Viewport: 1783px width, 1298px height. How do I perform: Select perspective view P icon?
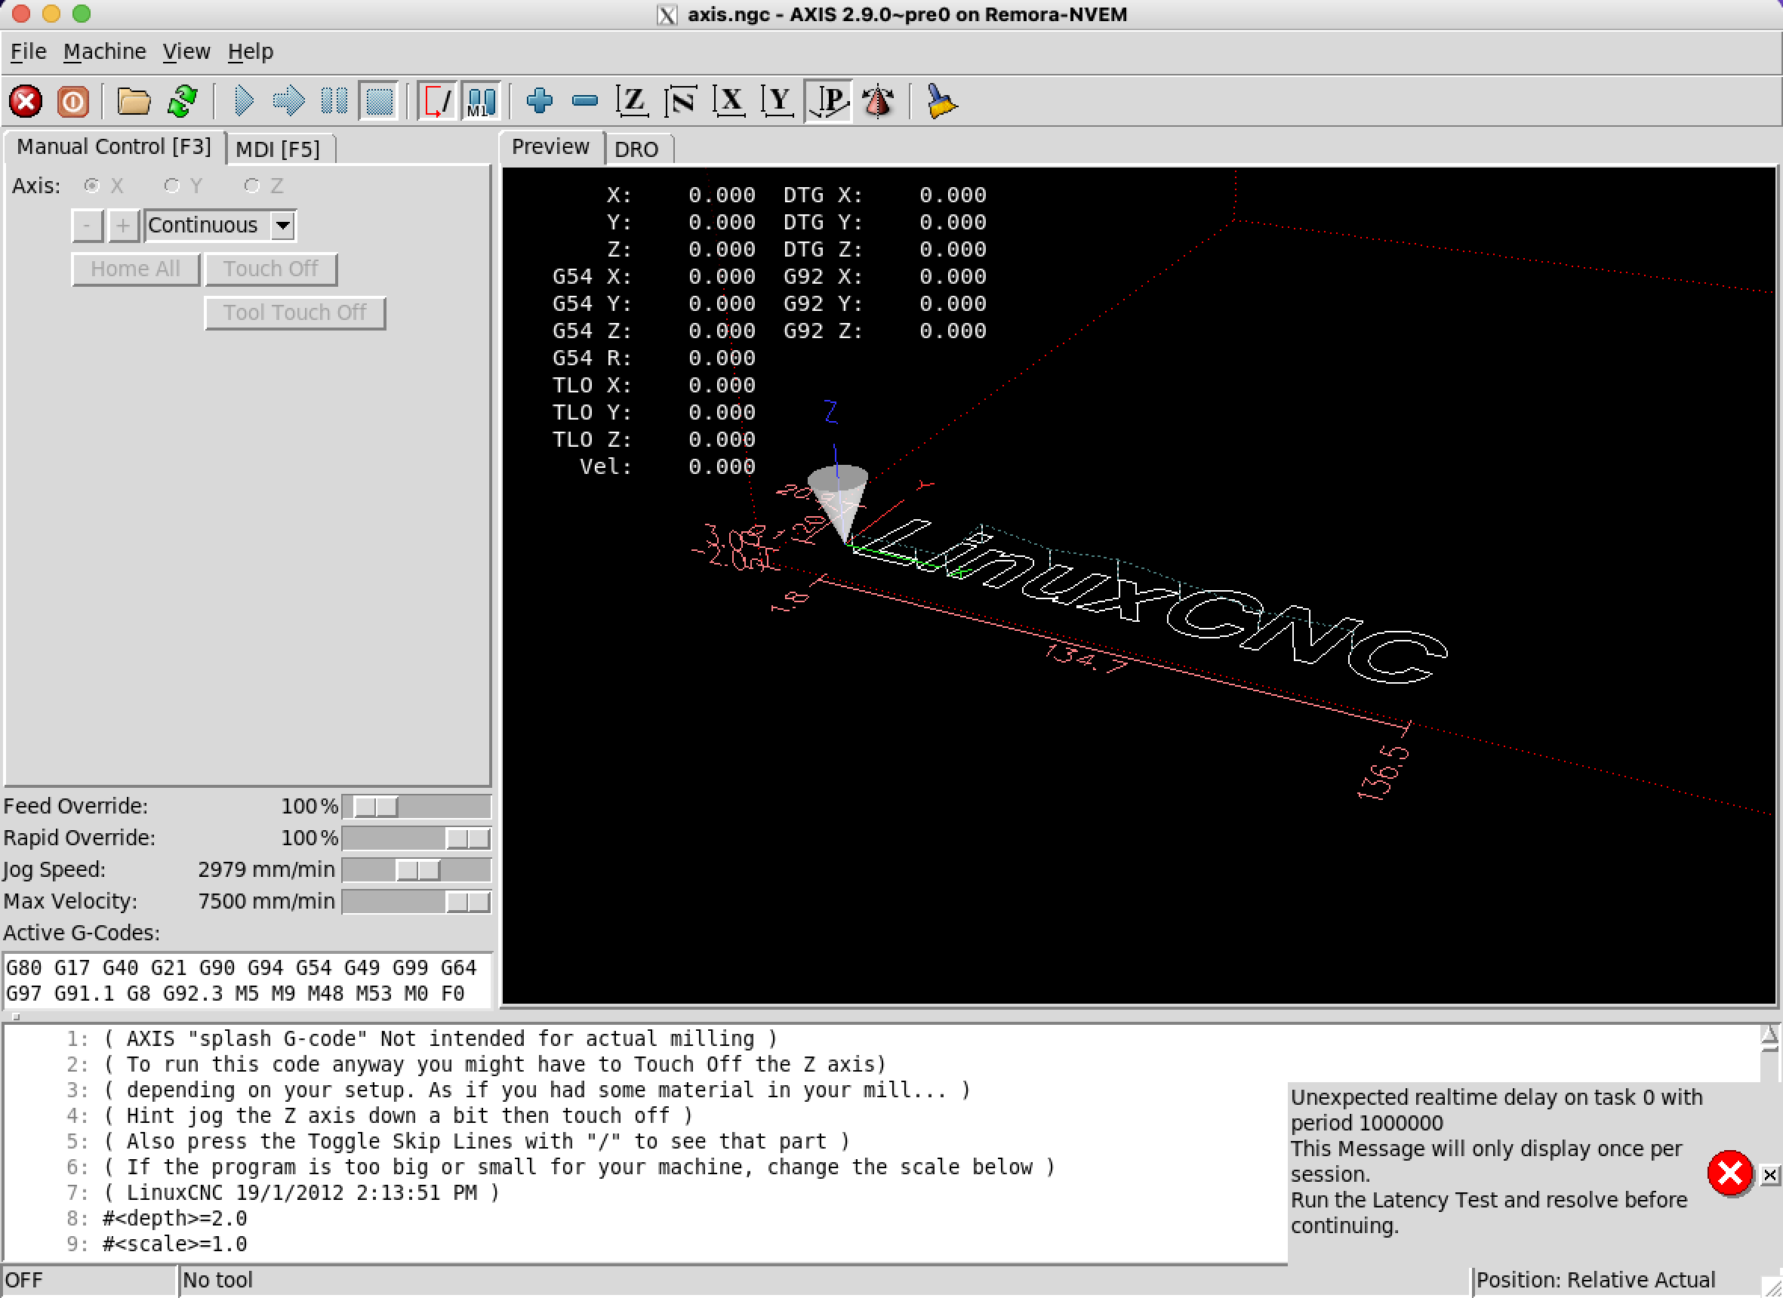tap(829, 101)
